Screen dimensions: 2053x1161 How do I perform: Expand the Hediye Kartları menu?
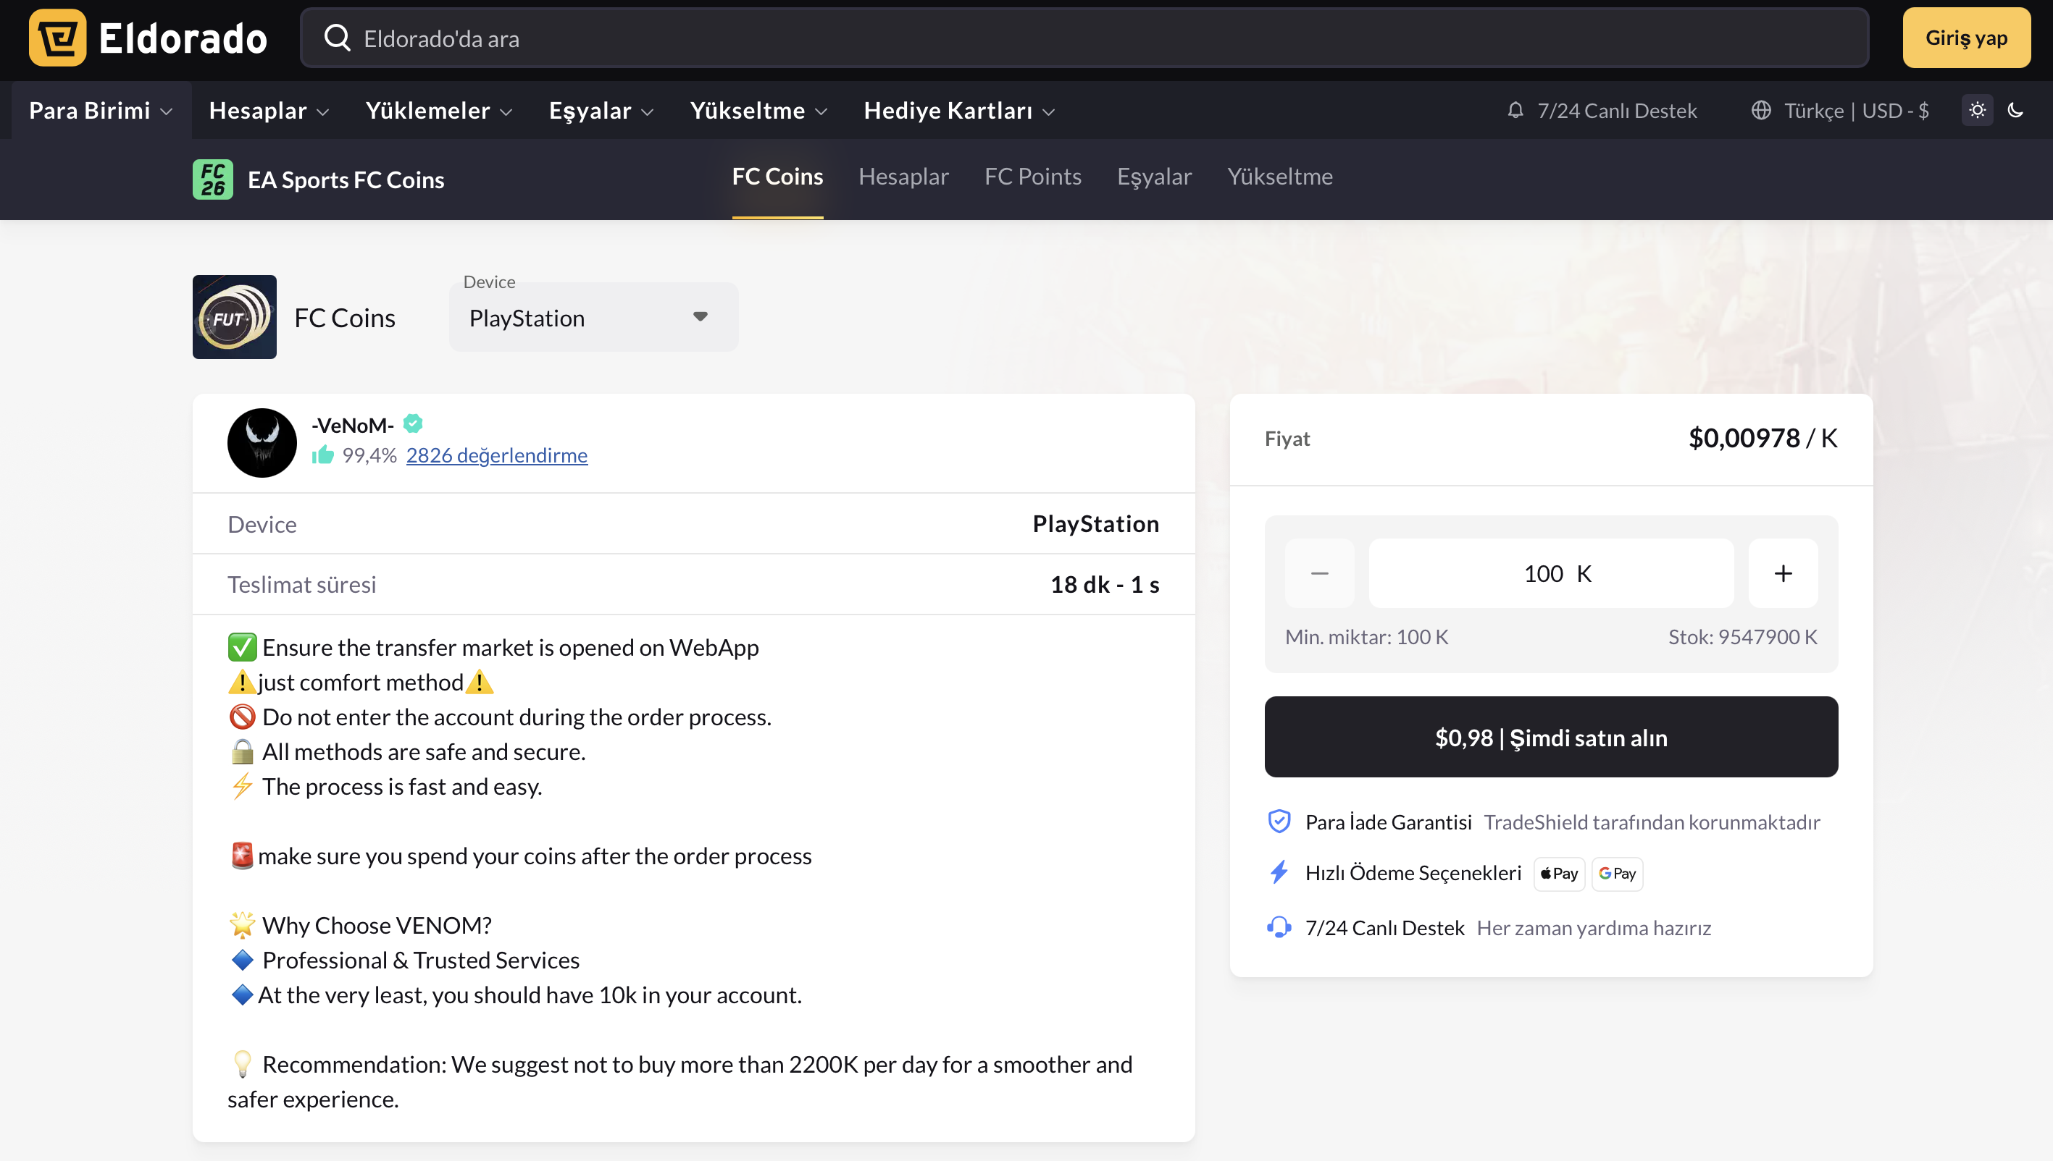[x=958, y=110]
